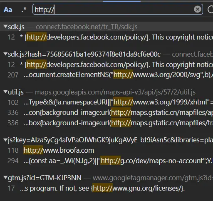This screenshot has width=213, height=201.
Task: Select the gtm.js?id=GTM-KJP3NN file header
Action: click(106, 178)
